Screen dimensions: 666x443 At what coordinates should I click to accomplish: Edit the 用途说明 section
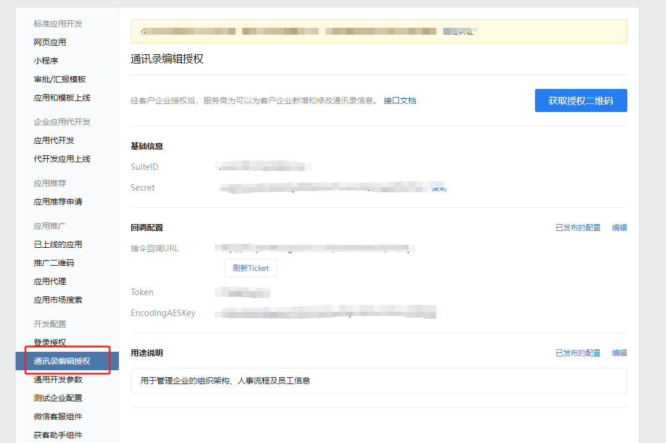[619, 353]
